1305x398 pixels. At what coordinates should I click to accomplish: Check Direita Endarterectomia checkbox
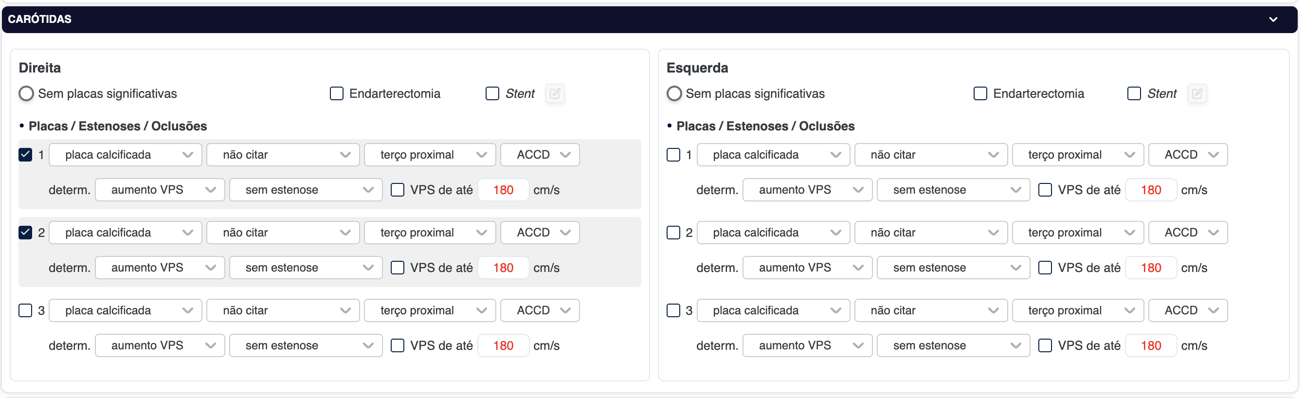(x=336, y=94)
